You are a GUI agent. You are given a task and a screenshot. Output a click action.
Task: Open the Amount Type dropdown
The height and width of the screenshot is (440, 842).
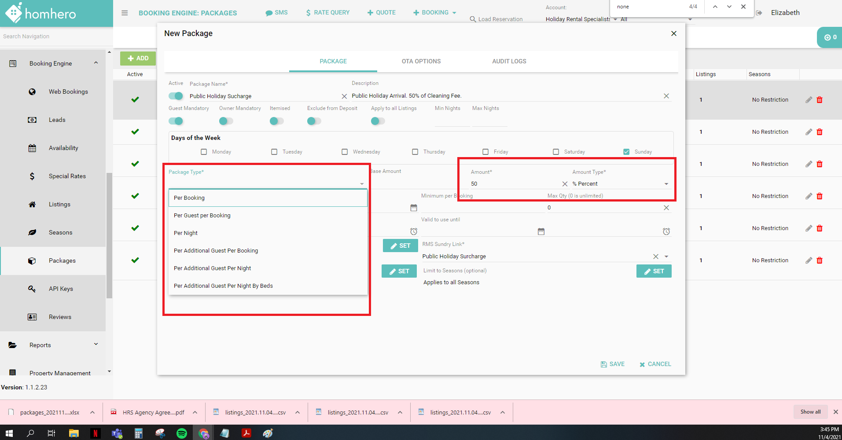pyautogui.click(x=665, y=183)
